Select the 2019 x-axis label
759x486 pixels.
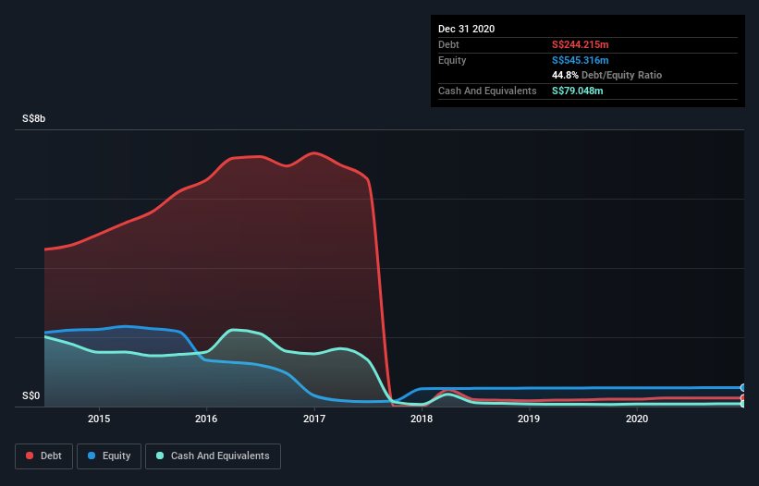[529, 419]
